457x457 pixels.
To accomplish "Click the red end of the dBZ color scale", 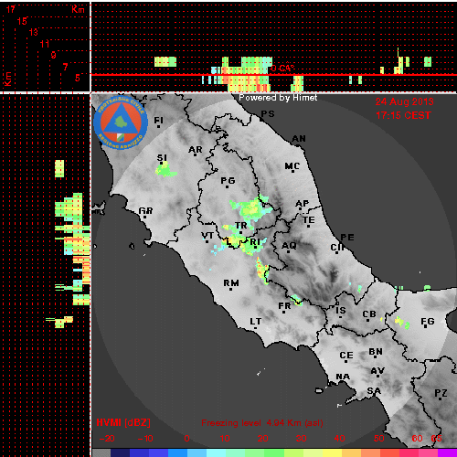I will point(389,452).
